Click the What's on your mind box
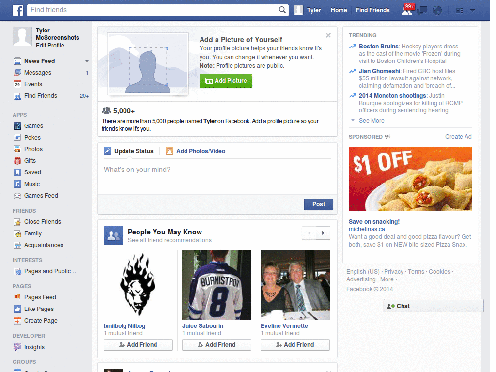The image size is (496, 372). (x=217, y=176)
